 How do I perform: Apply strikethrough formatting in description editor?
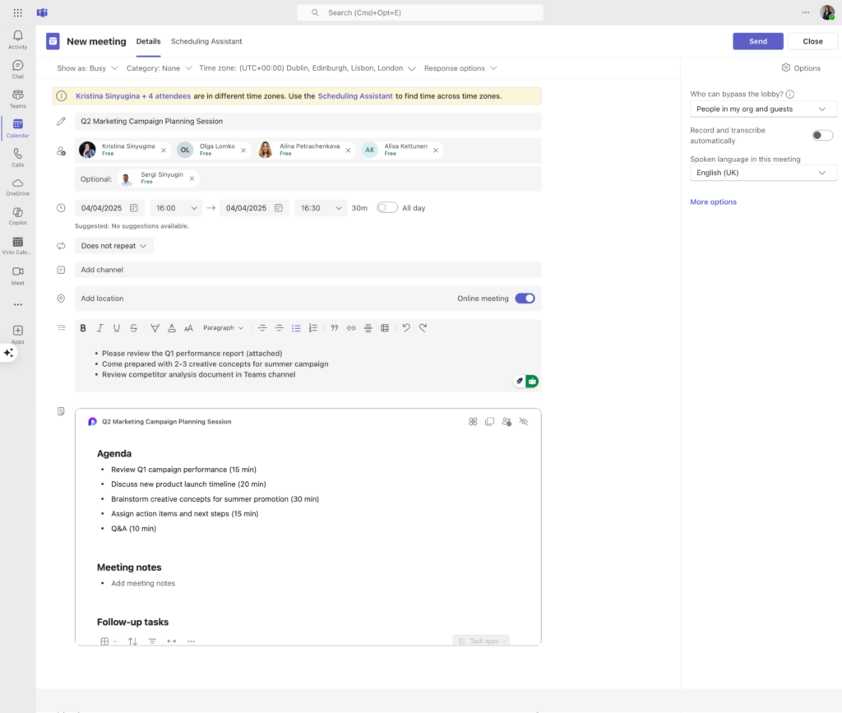tap(134, 328)
